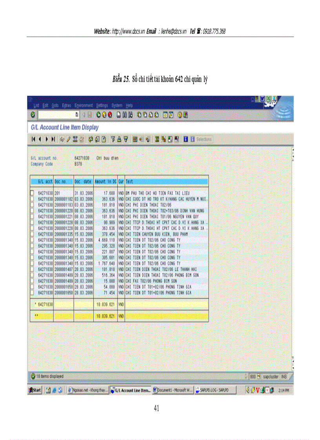This screenshot has width=320, height=440.
Task: Open the command field dropdown arrow
Action: tap(77, 114)
